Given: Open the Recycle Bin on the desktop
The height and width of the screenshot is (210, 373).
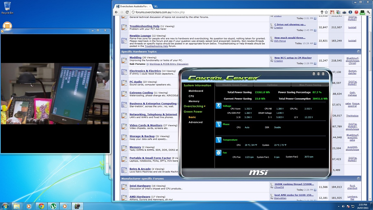Looking at the screenshot, I should [7, 8].
